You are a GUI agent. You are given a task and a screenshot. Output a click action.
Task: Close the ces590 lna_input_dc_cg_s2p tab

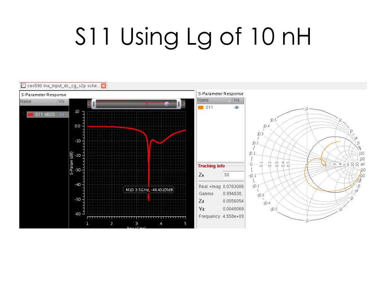(x=104, y=86)
